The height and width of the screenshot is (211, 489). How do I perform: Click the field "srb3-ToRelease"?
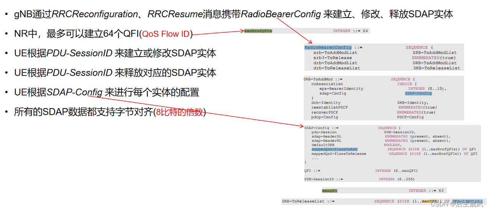tap(333, 58)
